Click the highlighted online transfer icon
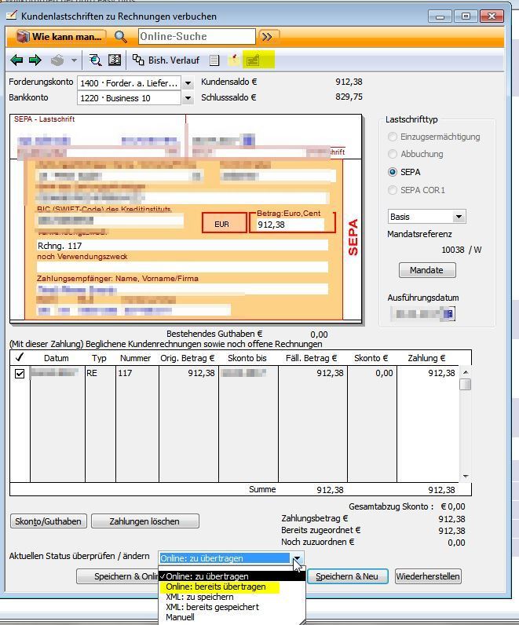 pos(254,60)
